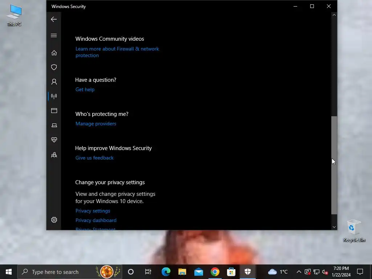
Task: Launch Microsoft Edge from taskbar
Action: pos(166,272)
